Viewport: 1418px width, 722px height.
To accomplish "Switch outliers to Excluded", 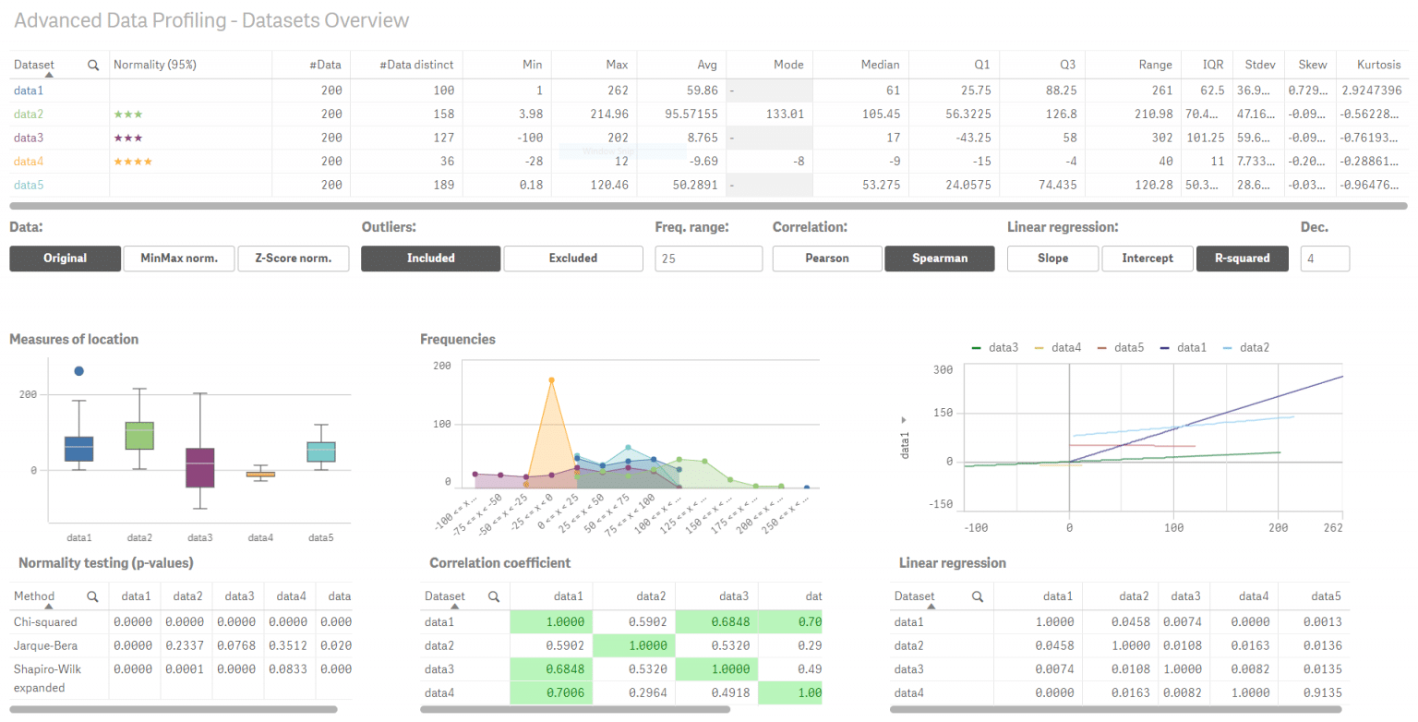I will [572, 259].
